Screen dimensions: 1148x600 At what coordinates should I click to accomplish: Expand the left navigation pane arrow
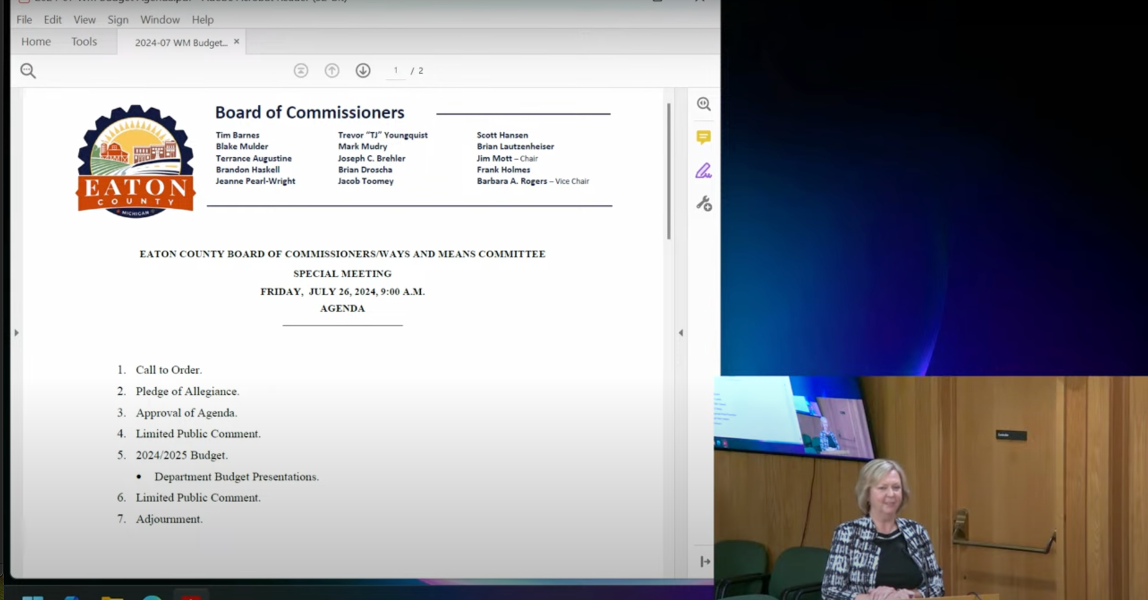[x=17, y=333]
